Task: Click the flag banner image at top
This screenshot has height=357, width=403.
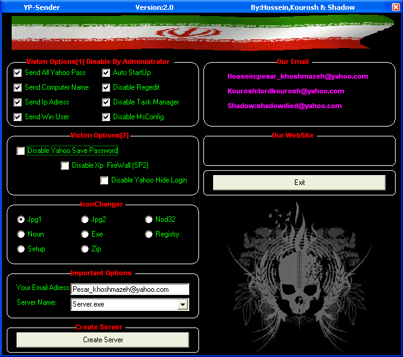Action: point(202,32)
